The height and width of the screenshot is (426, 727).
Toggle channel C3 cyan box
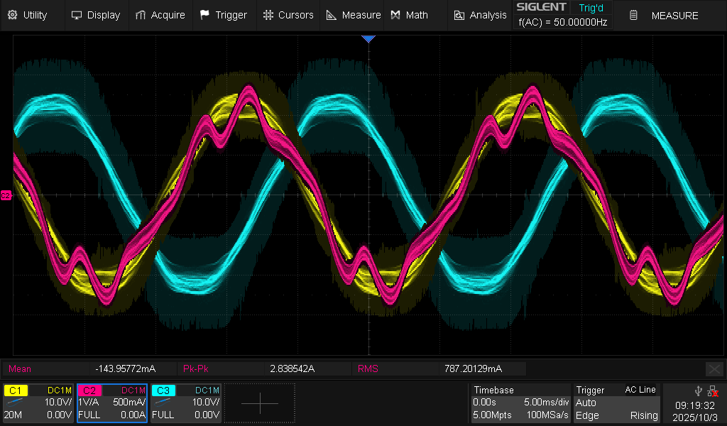[x=185, y=403]
